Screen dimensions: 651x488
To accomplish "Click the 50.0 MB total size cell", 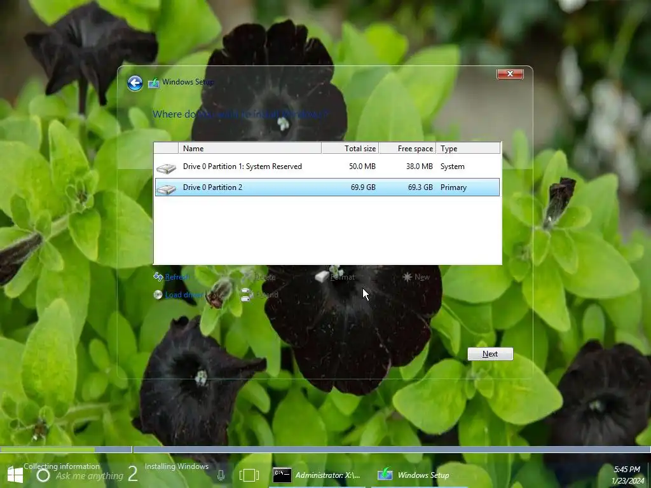I will [362, 166].
